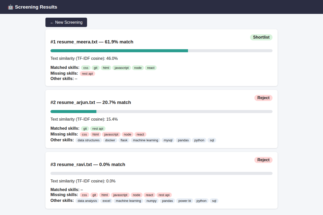Click the "mysql" skill tag

pos(168,140)
